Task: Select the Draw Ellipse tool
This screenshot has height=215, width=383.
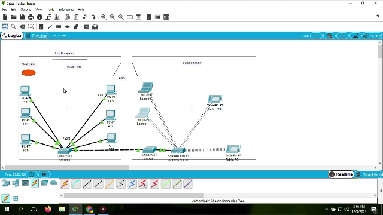Action: click(68, 26)
